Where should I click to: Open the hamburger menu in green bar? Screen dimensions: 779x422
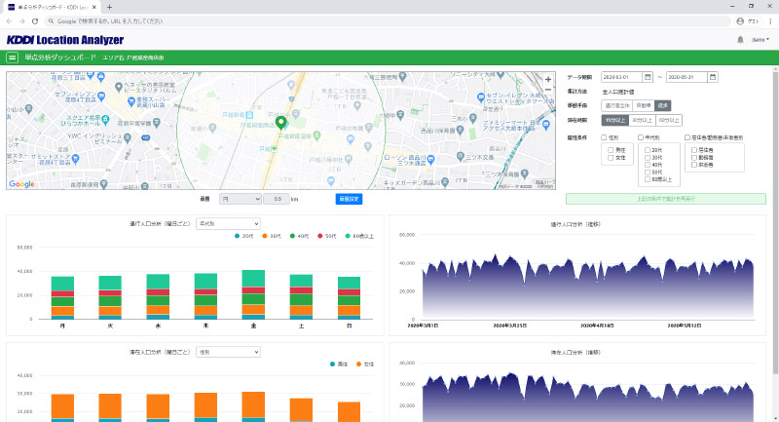12,58
